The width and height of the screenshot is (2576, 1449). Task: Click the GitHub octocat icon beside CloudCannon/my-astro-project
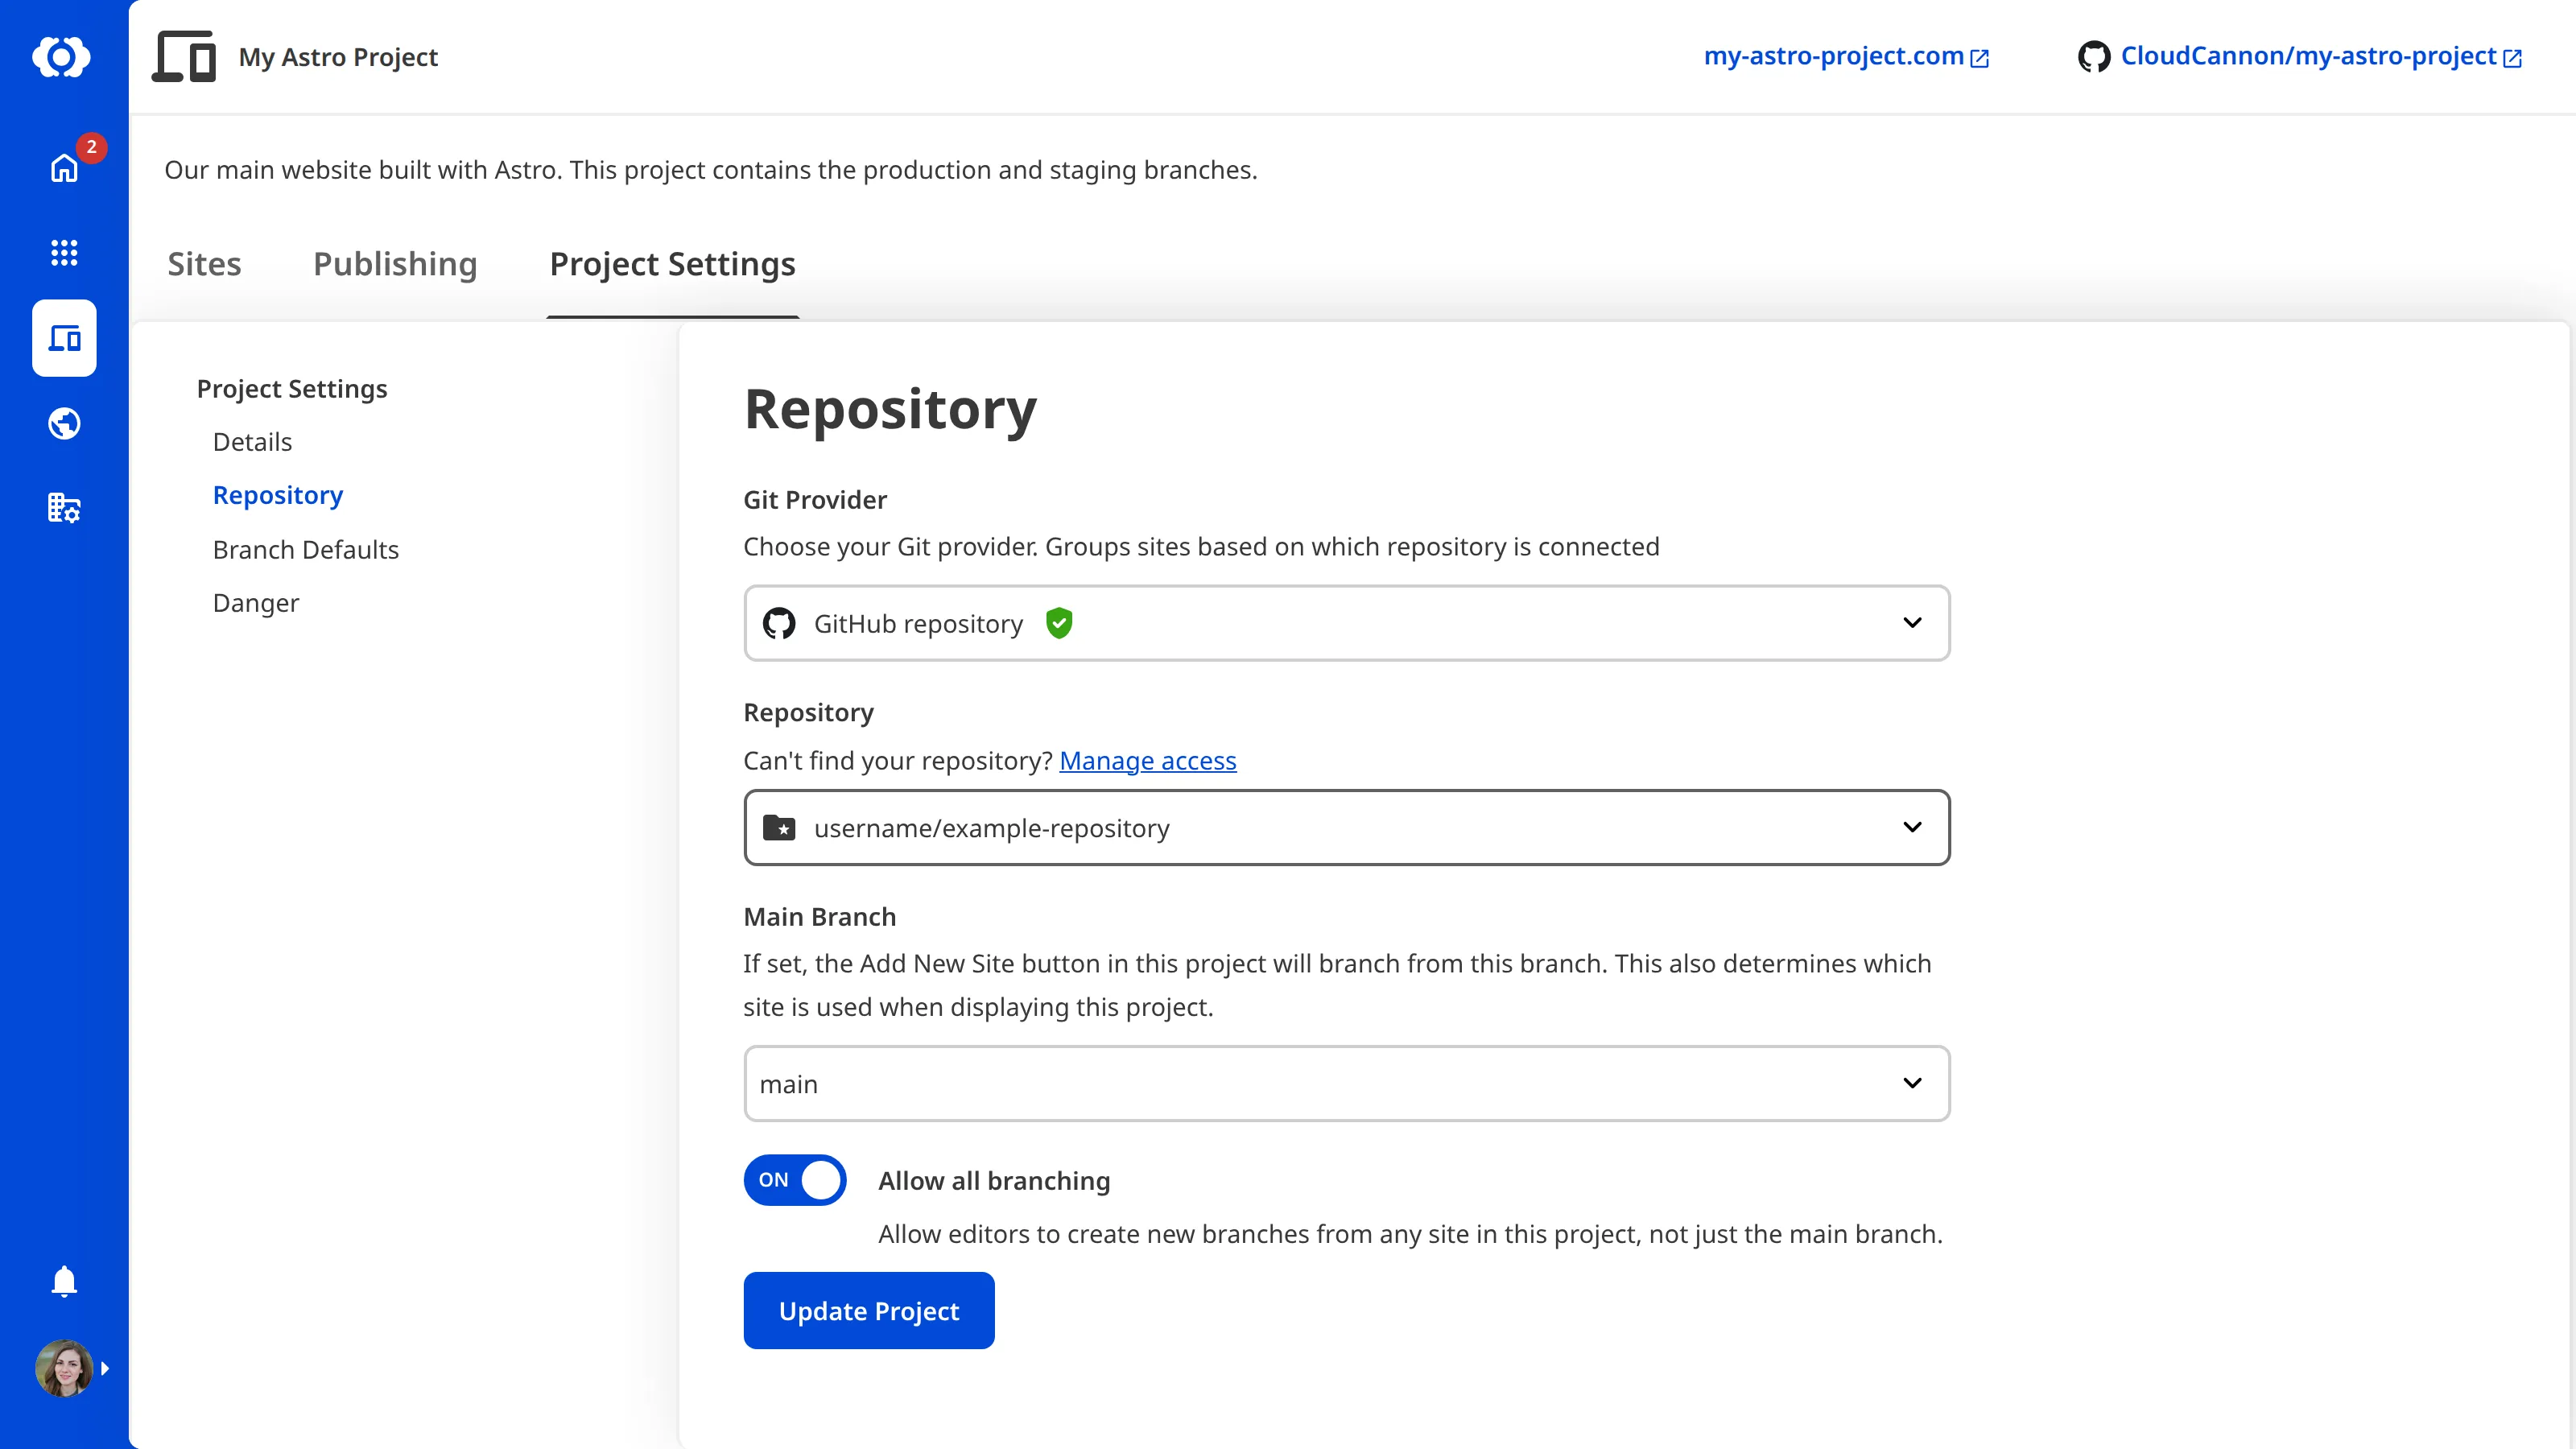click(2095, 57)
